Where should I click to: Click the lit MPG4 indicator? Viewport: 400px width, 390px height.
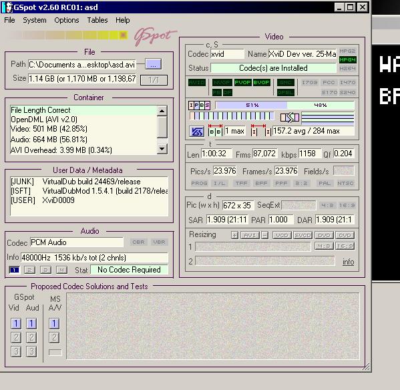tap(347, 59)
